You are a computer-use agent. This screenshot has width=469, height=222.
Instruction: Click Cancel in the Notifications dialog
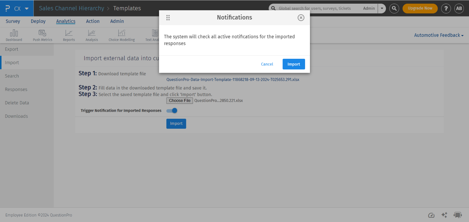pos(267,64)
